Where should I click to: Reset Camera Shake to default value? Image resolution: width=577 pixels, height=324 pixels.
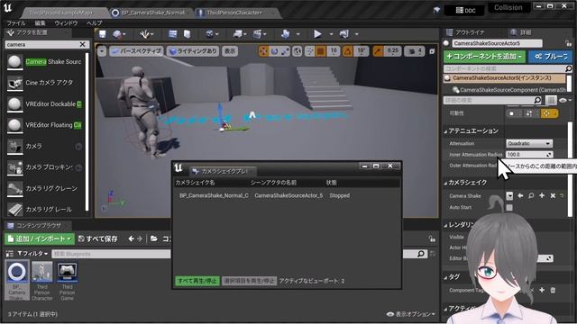click(x=562, y=196)
